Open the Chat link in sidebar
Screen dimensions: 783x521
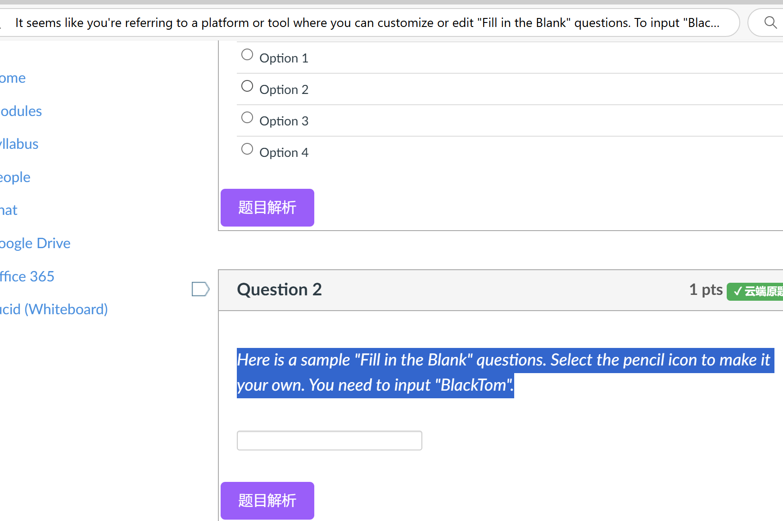9,210
